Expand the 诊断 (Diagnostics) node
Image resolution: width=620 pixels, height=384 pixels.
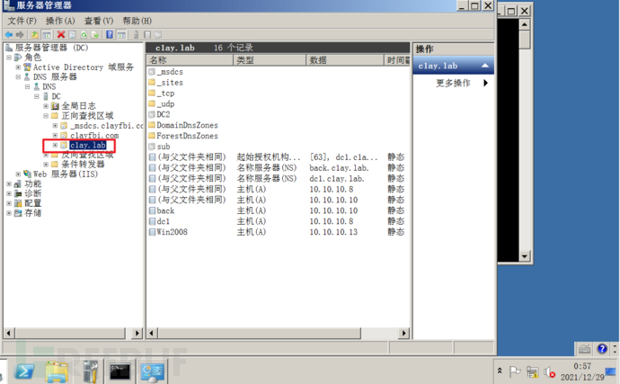click(x=9, y=193)
